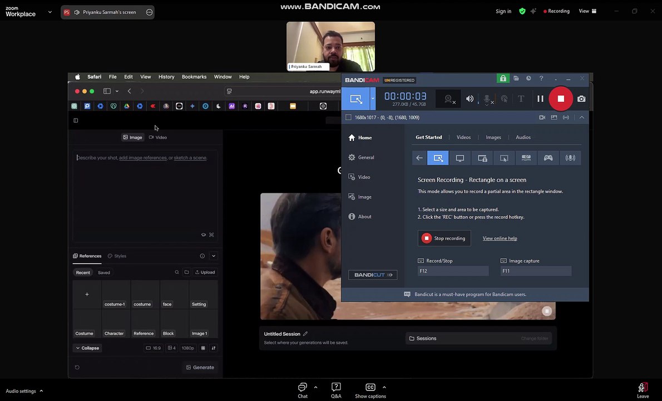Screen dimensions: 662x401
Task: Click Upload button in References
Action: pos(205,272)
